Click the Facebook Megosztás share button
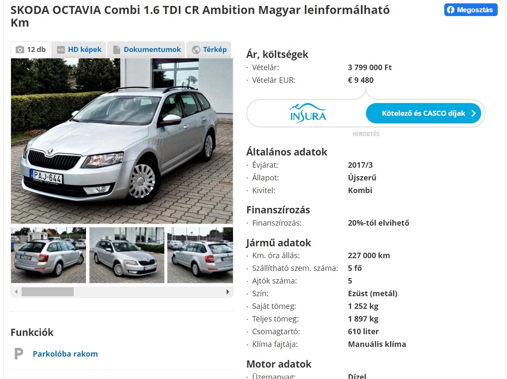 471,10
